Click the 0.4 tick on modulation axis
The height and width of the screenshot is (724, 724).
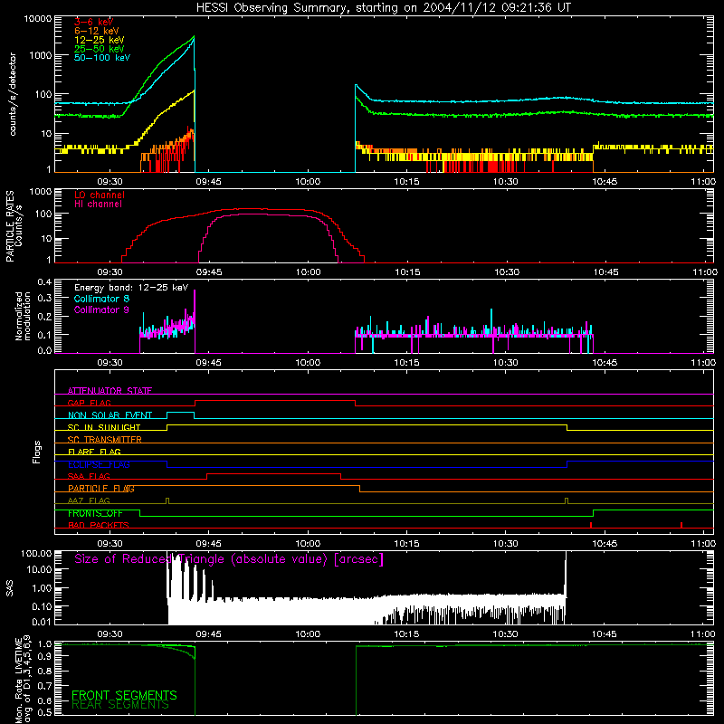point(44,281)
